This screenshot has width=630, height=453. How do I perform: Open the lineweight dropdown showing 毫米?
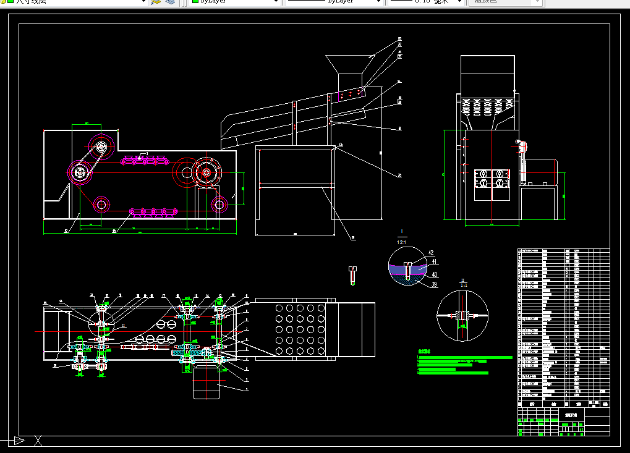tap(426, 2)
